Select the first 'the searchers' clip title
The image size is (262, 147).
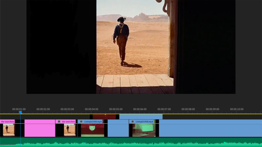click(8, 122)
